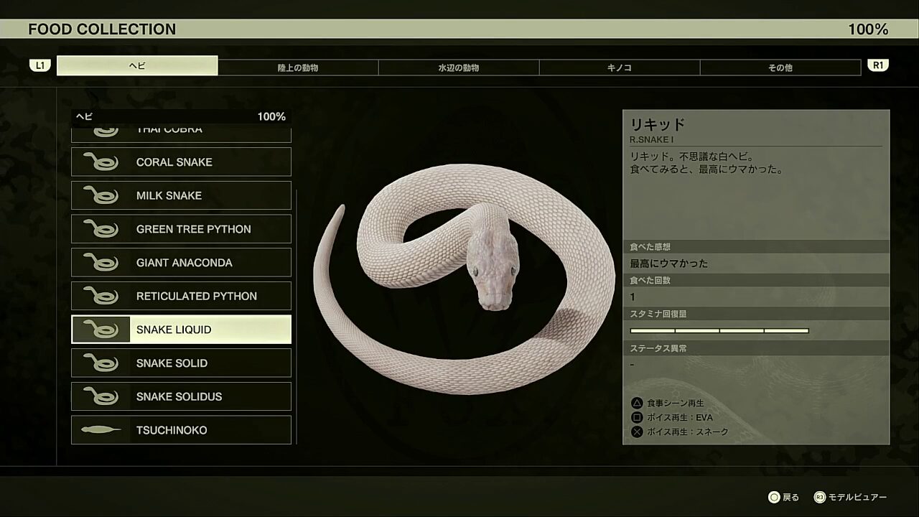Play voice ボイス再生：スネーク
The height and width of the screenshot is (517, 919).
[688, 432]
